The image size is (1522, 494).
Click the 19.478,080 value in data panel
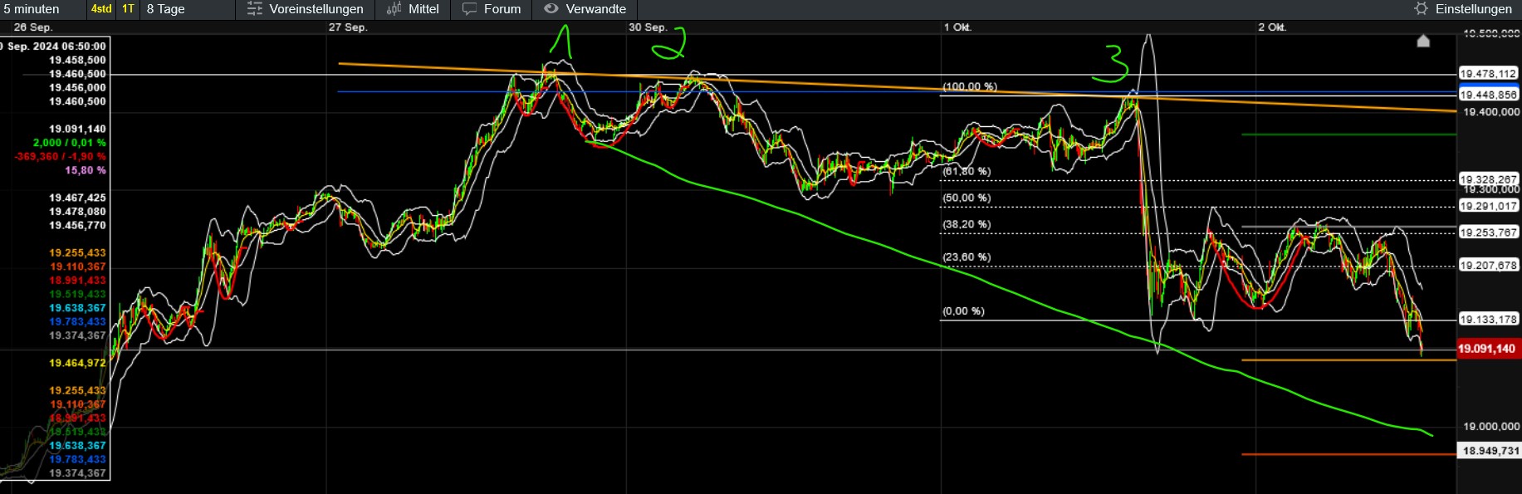click(x=77, y=212)
